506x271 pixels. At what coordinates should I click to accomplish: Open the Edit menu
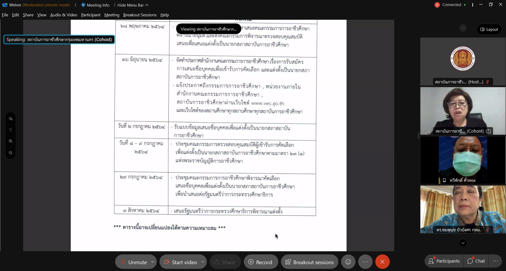pyautogui.click(x=16, y=15)
